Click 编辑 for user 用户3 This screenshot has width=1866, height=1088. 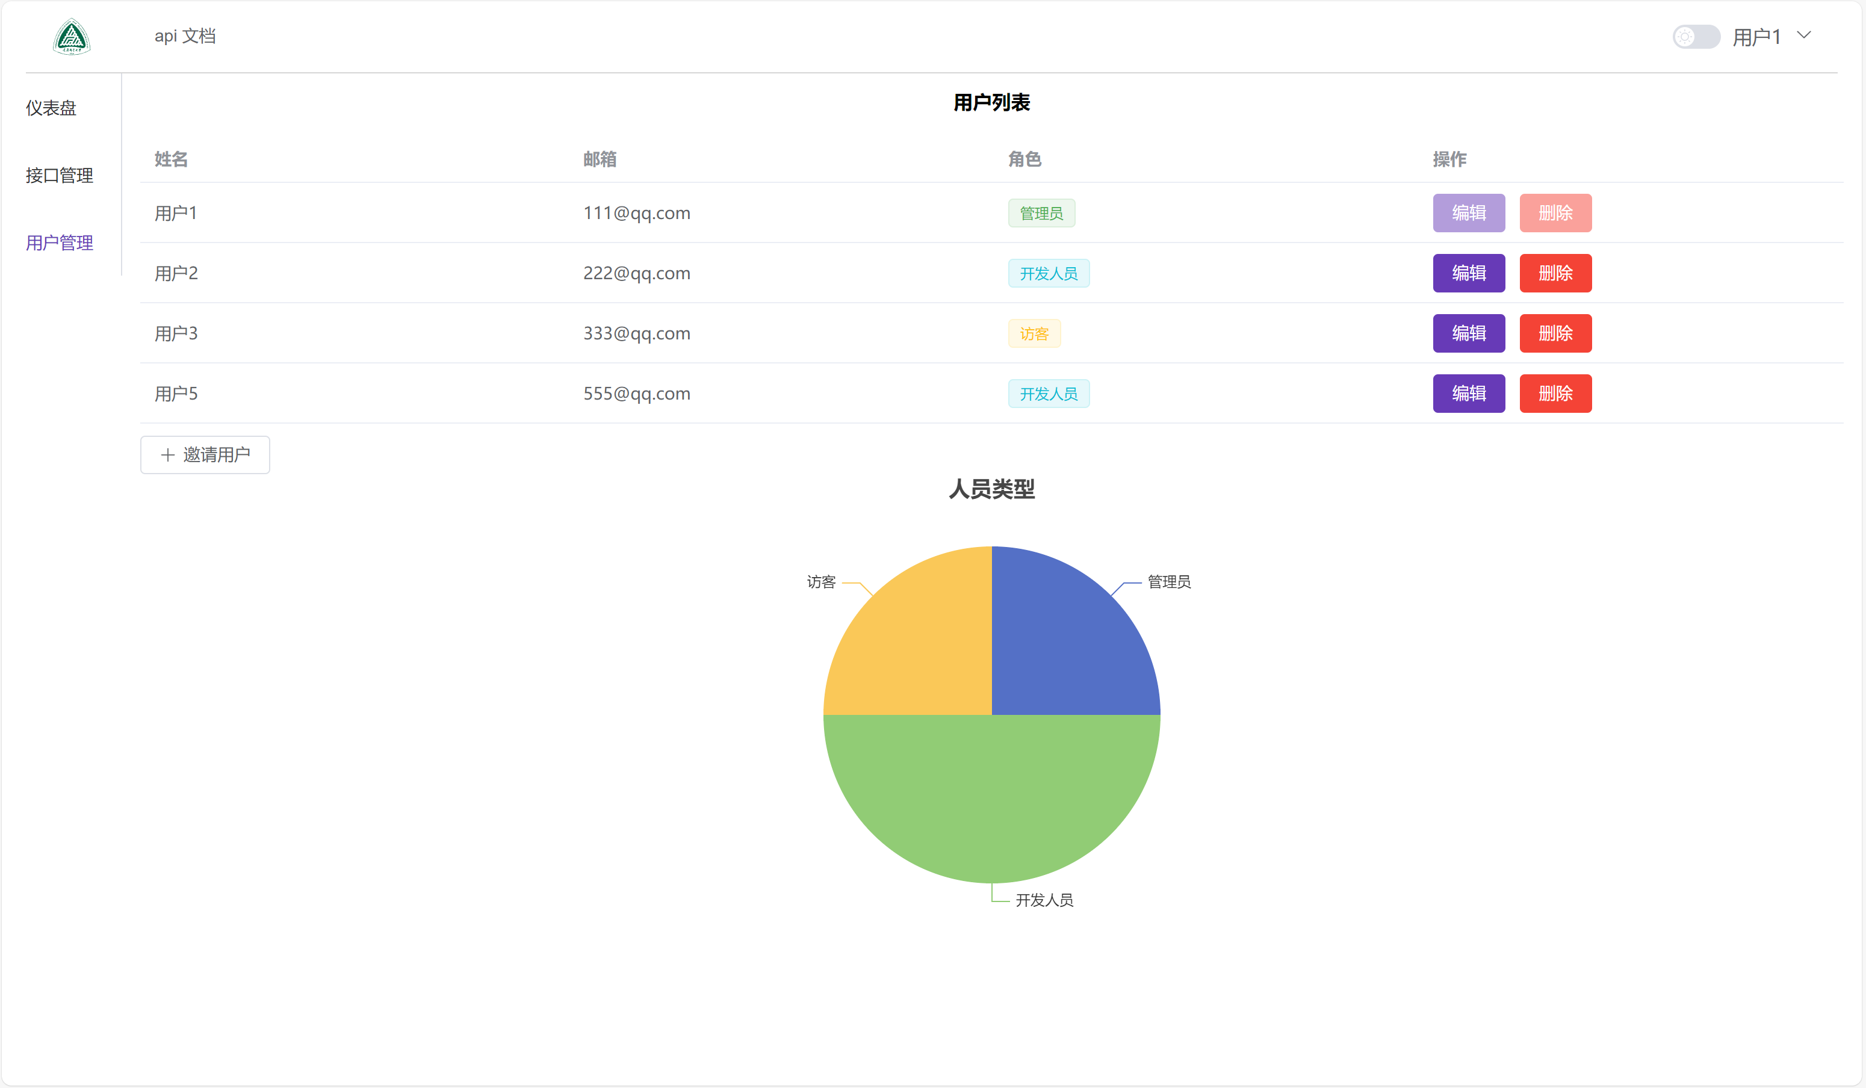click(1468, 333)
